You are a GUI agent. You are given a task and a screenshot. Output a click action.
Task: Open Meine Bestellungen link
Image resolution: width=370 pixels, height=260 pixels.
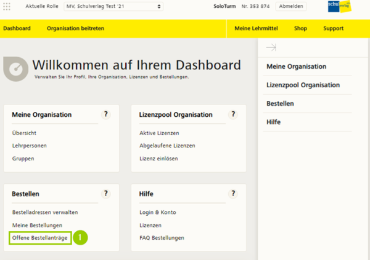[37, 225]
